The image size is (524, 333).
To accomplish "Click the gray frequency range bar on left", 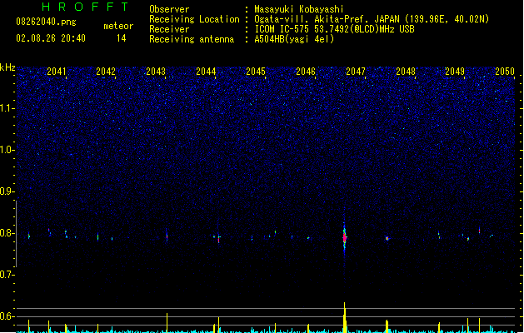I will [16, 233].
